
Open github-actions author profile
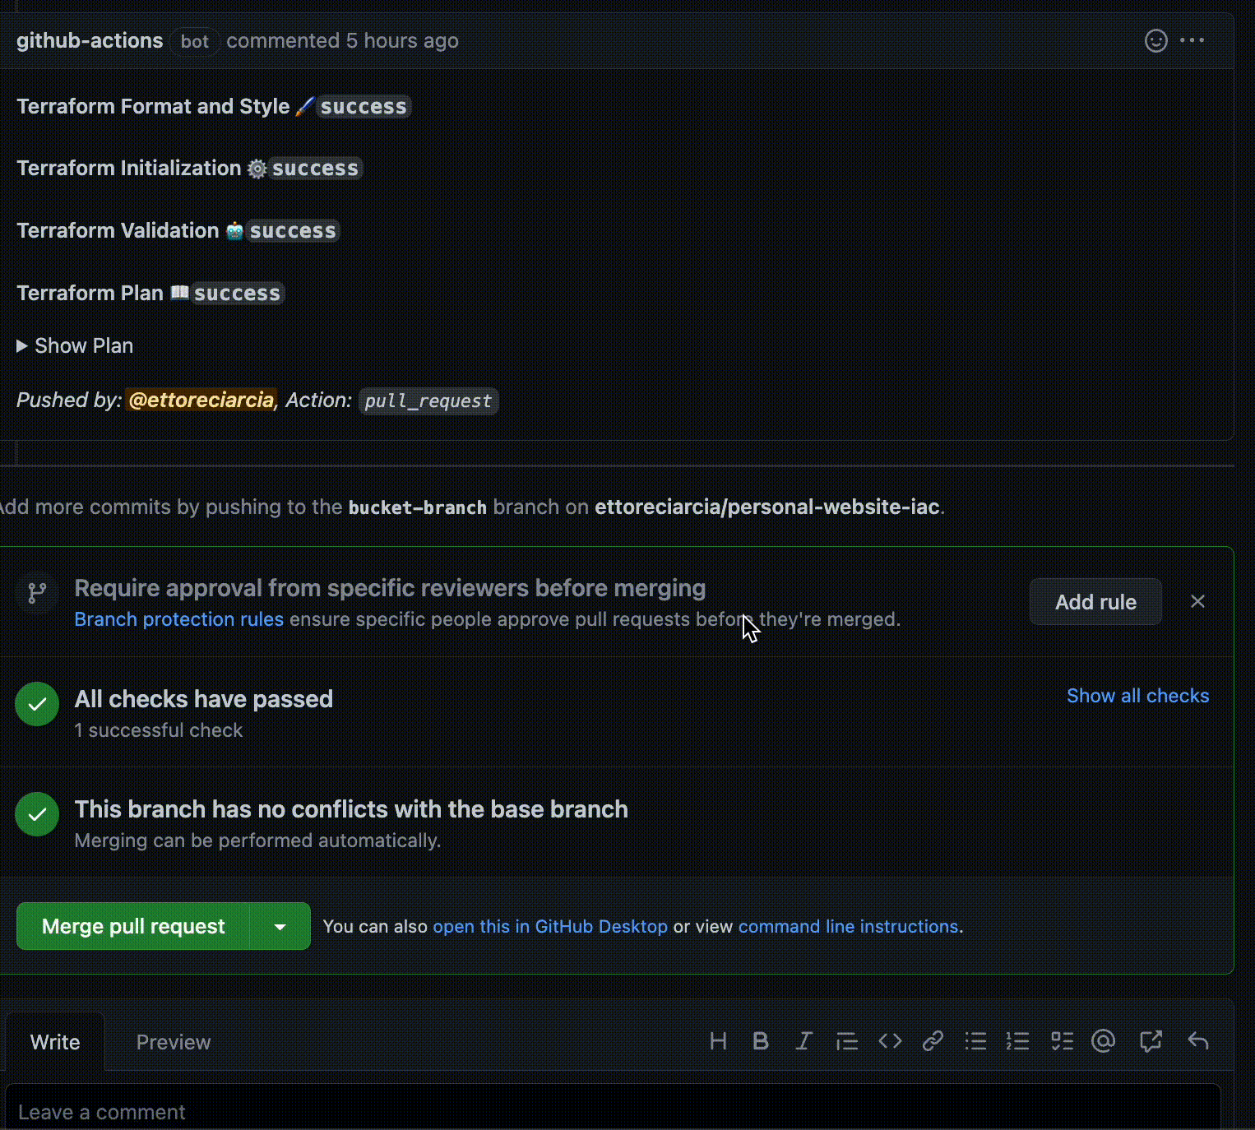90,40
